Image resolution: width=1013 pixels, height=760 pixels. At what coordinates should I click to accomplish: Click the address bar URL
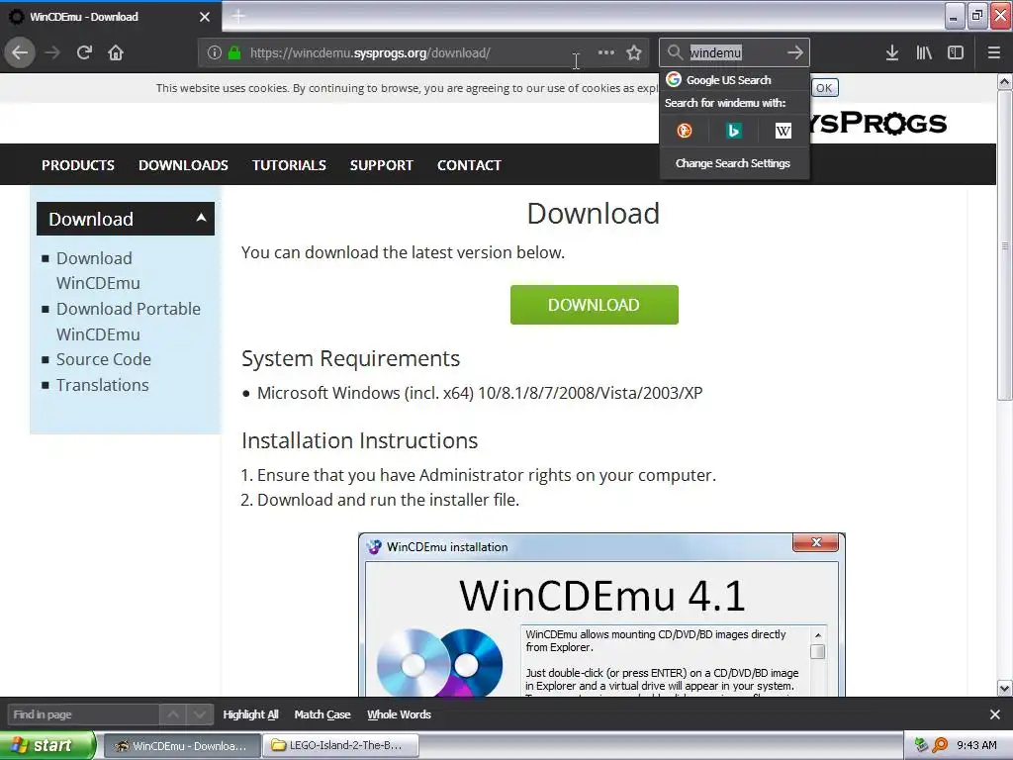coord(370,52)
